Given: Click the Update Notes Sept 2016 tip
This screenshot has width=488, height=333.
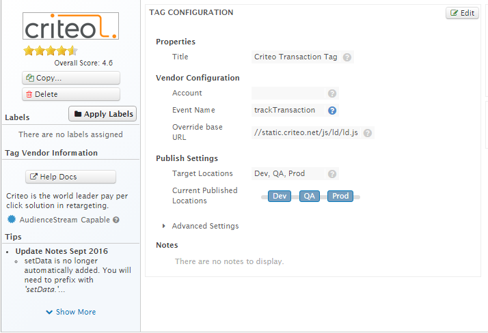Looking at the screenshot, I should pyautogui.click(x=62, y=251).
